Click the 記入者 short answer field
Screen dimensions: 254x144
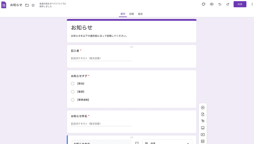click(x=101, y=58)
